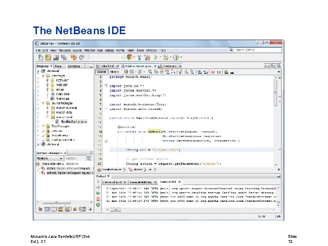Viewport: 328px width, 246px height.
Task: Click the editor vertical scrollbar thumb
Action: click(276, 93)
